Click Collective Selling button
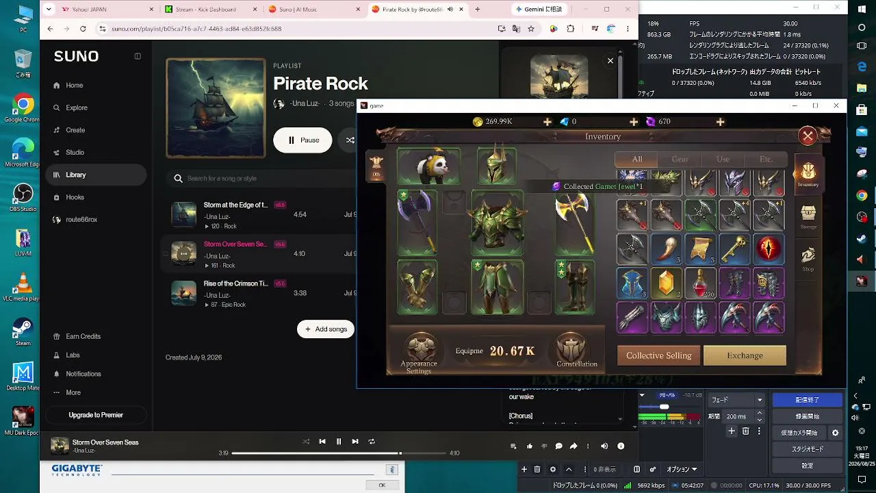The image size is (876, 493). [x=658, y=355]
